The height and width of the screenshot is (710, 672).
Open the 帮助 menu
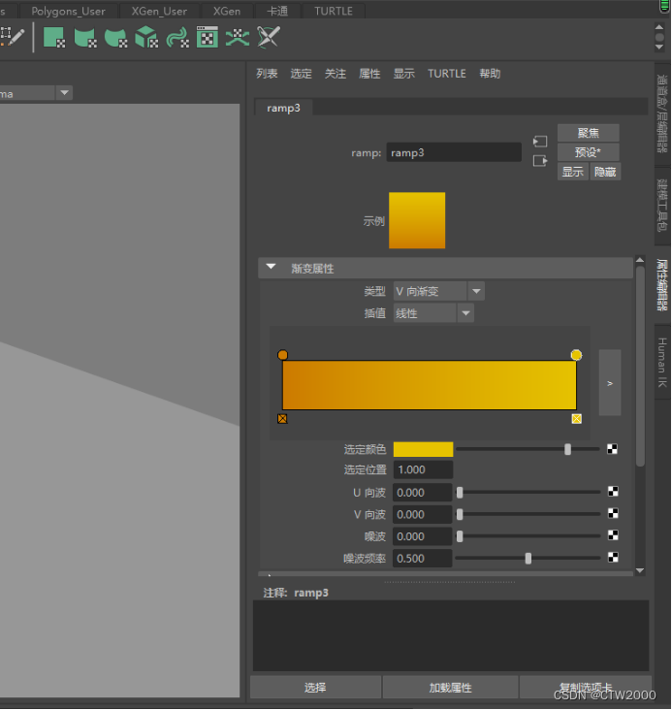click(x=490, y=74)
